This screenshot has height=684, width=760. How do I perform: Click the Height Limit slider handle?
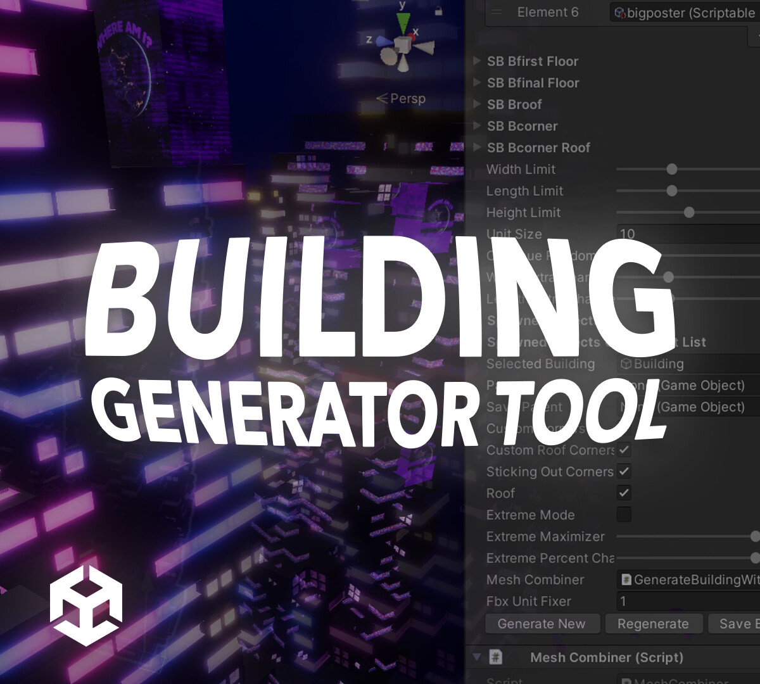pyautogui.click(x=688, y=212)
